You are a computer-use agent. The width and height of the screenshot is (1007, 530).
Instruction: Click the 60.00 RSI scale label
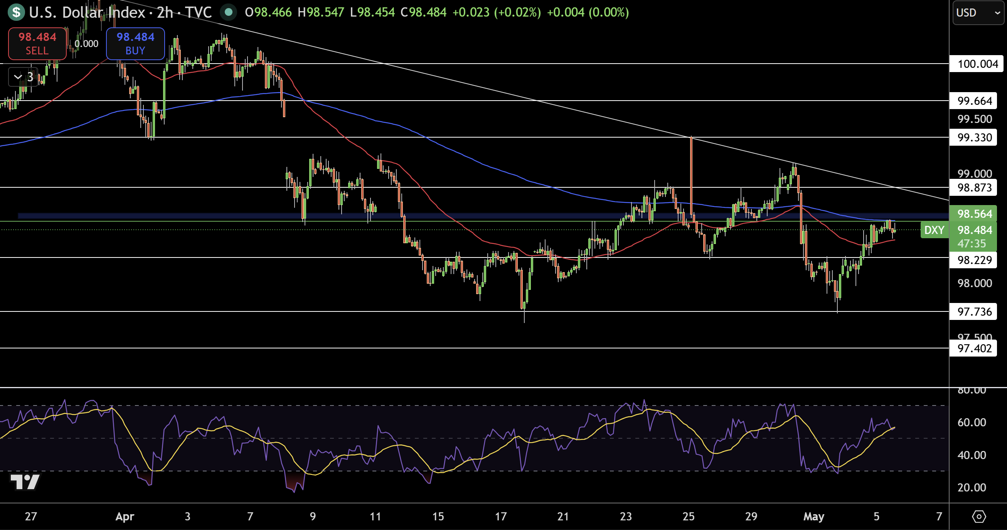972,422
